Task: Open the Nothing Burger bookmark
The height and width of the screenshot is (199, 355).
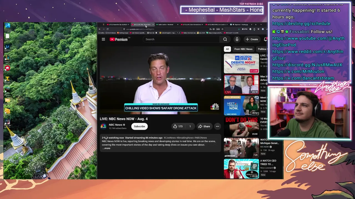Action: tap(123, 33)
